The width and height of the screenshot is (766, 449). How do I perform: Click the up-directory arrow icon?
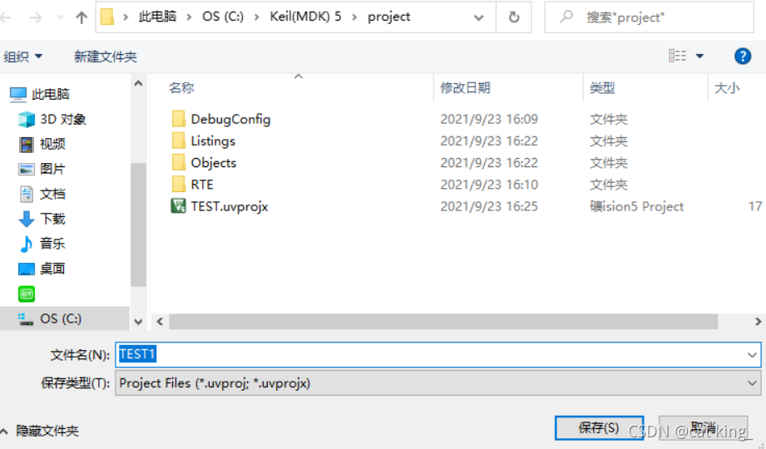(x=82, y=17)
